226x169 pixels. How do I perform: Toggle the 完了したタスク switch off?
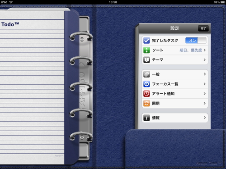[x=196, y=41]
